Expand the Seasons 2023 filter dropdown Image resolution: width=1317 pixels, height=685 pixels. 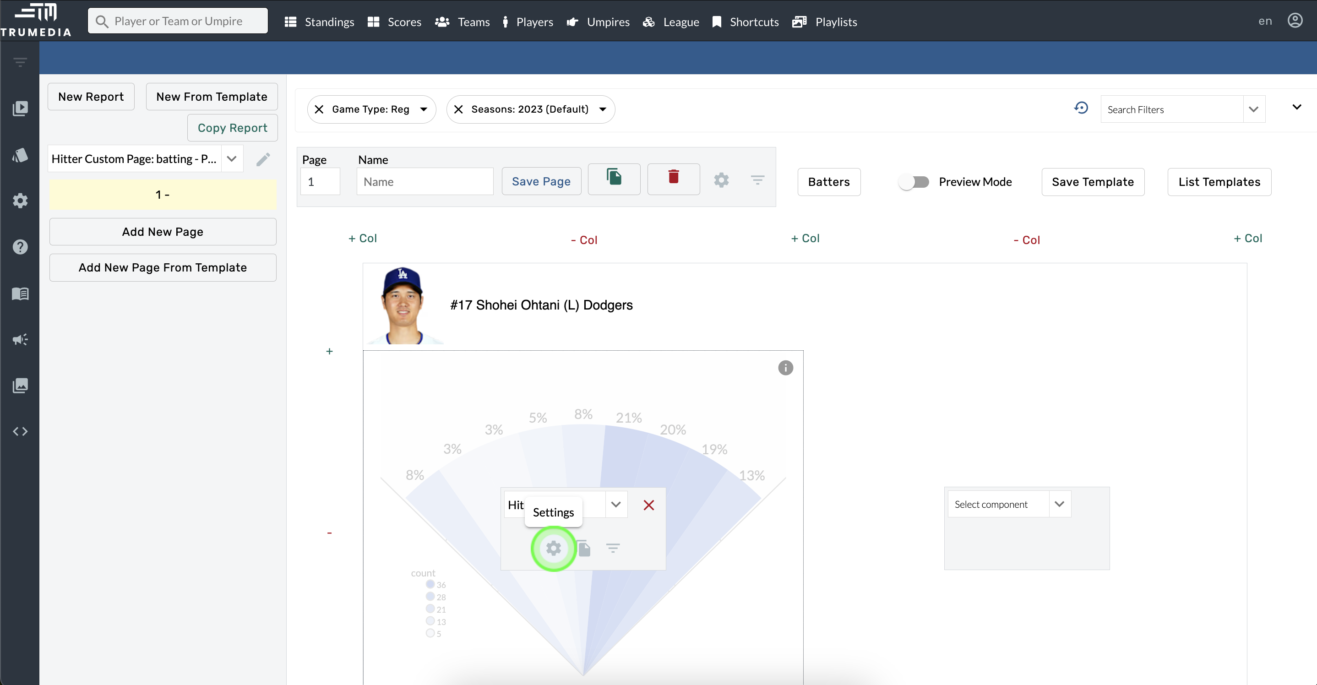[x=603, y=109]
